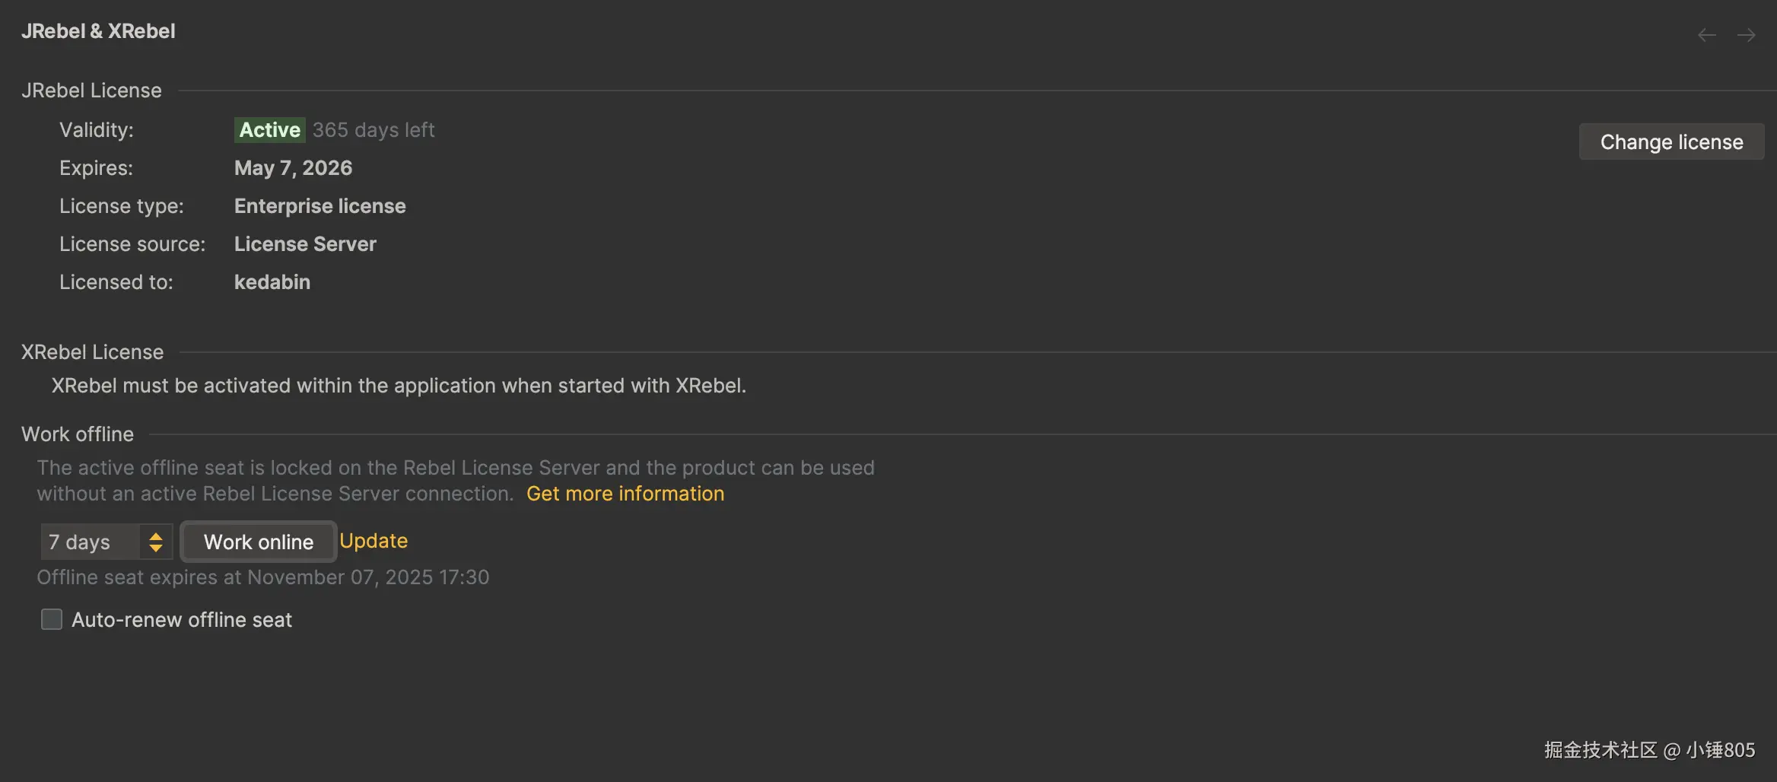Click the Work offline section header
The height and width of the screenshot is (782, 1777).
click(x=78, y=434)
